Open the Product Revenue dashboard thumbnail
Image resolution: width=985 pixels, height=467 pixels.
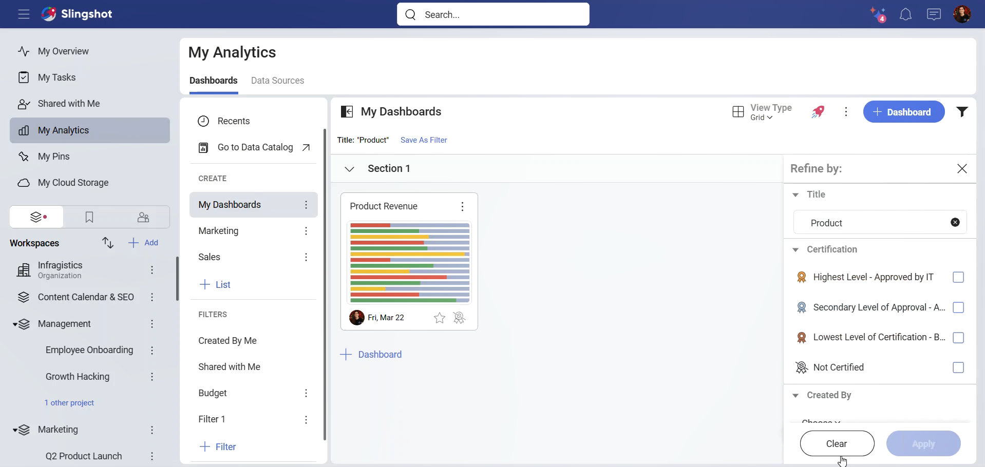[x=409, y=262]
